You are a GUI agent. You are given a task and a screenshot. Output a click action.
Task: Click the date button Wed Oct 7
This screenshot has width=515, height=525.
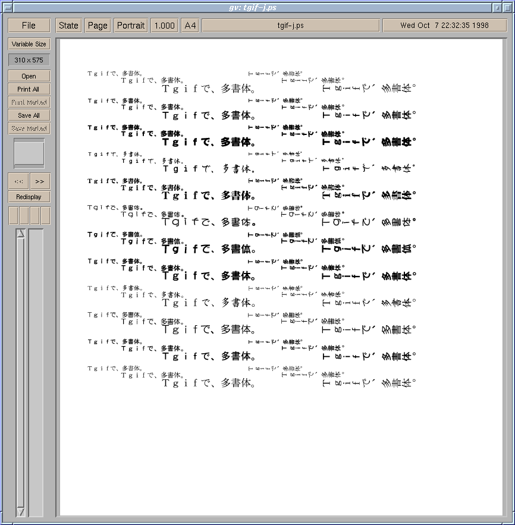pos(444,26)
